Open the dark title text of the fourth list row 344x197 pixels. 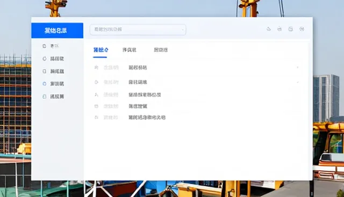pos(138,107)
